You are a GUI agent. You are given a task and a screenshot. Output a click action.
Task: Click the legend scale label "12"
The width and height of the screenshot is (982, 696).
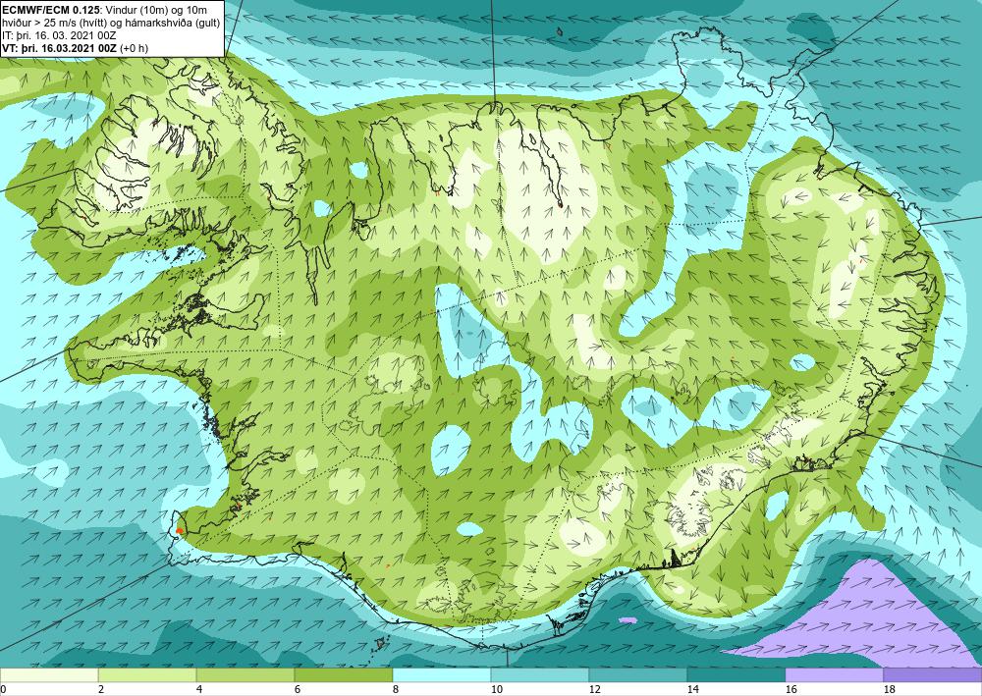point(594,690)
